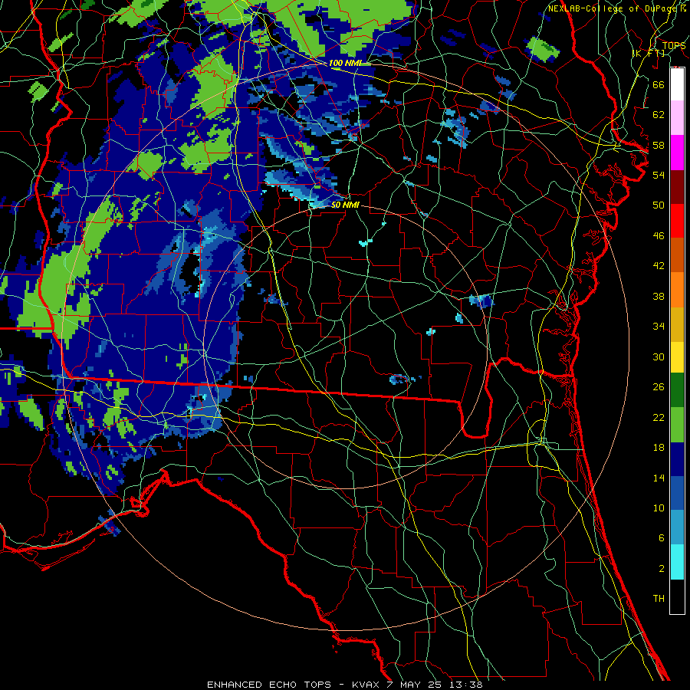Click the legend value "38"
Viewport: 690px width, 690px height.
tap(659, 296)
